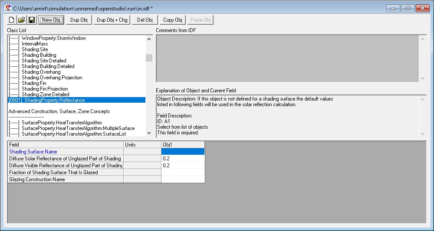Click Glazing Construction Name field label
The height and width of the screenshot is (231, 434).
(66, 179)
